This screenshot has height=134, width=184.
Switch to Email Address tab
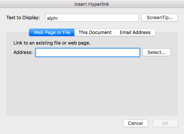135,33
